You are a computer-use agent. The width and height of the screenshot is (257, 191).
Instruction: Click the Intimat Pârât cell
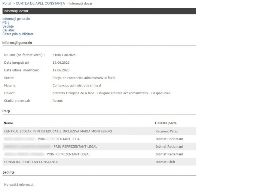pyautogui.click(x=165, y=162)
